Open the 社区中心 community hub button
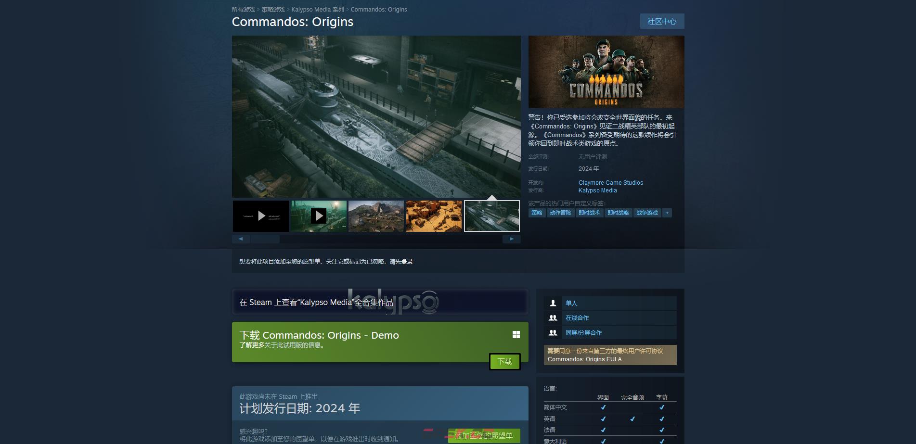This screenshot has width=916, height=444. (662, 22)
